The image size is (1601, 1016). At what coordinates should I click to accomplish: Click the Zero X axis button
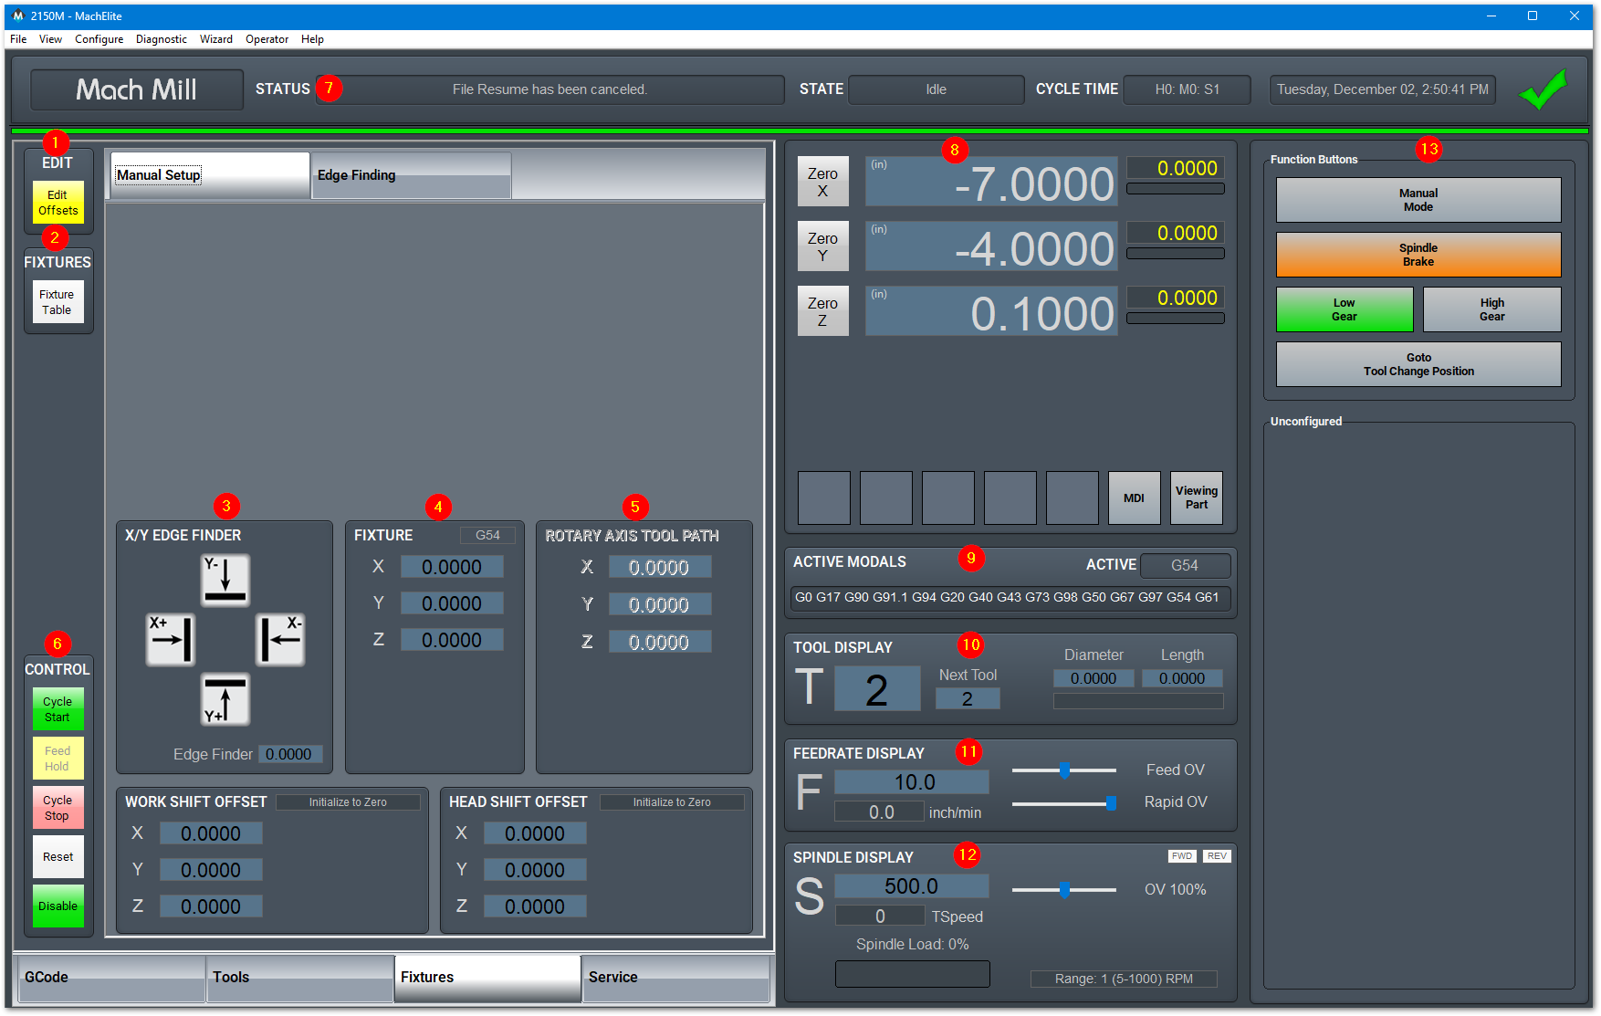coord(822,182)
